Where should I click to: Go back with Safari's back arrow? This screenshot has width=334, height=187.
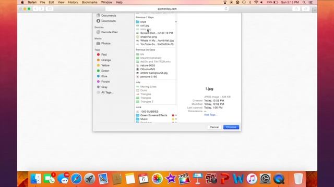pyautogui.click(x=35, y=9)
